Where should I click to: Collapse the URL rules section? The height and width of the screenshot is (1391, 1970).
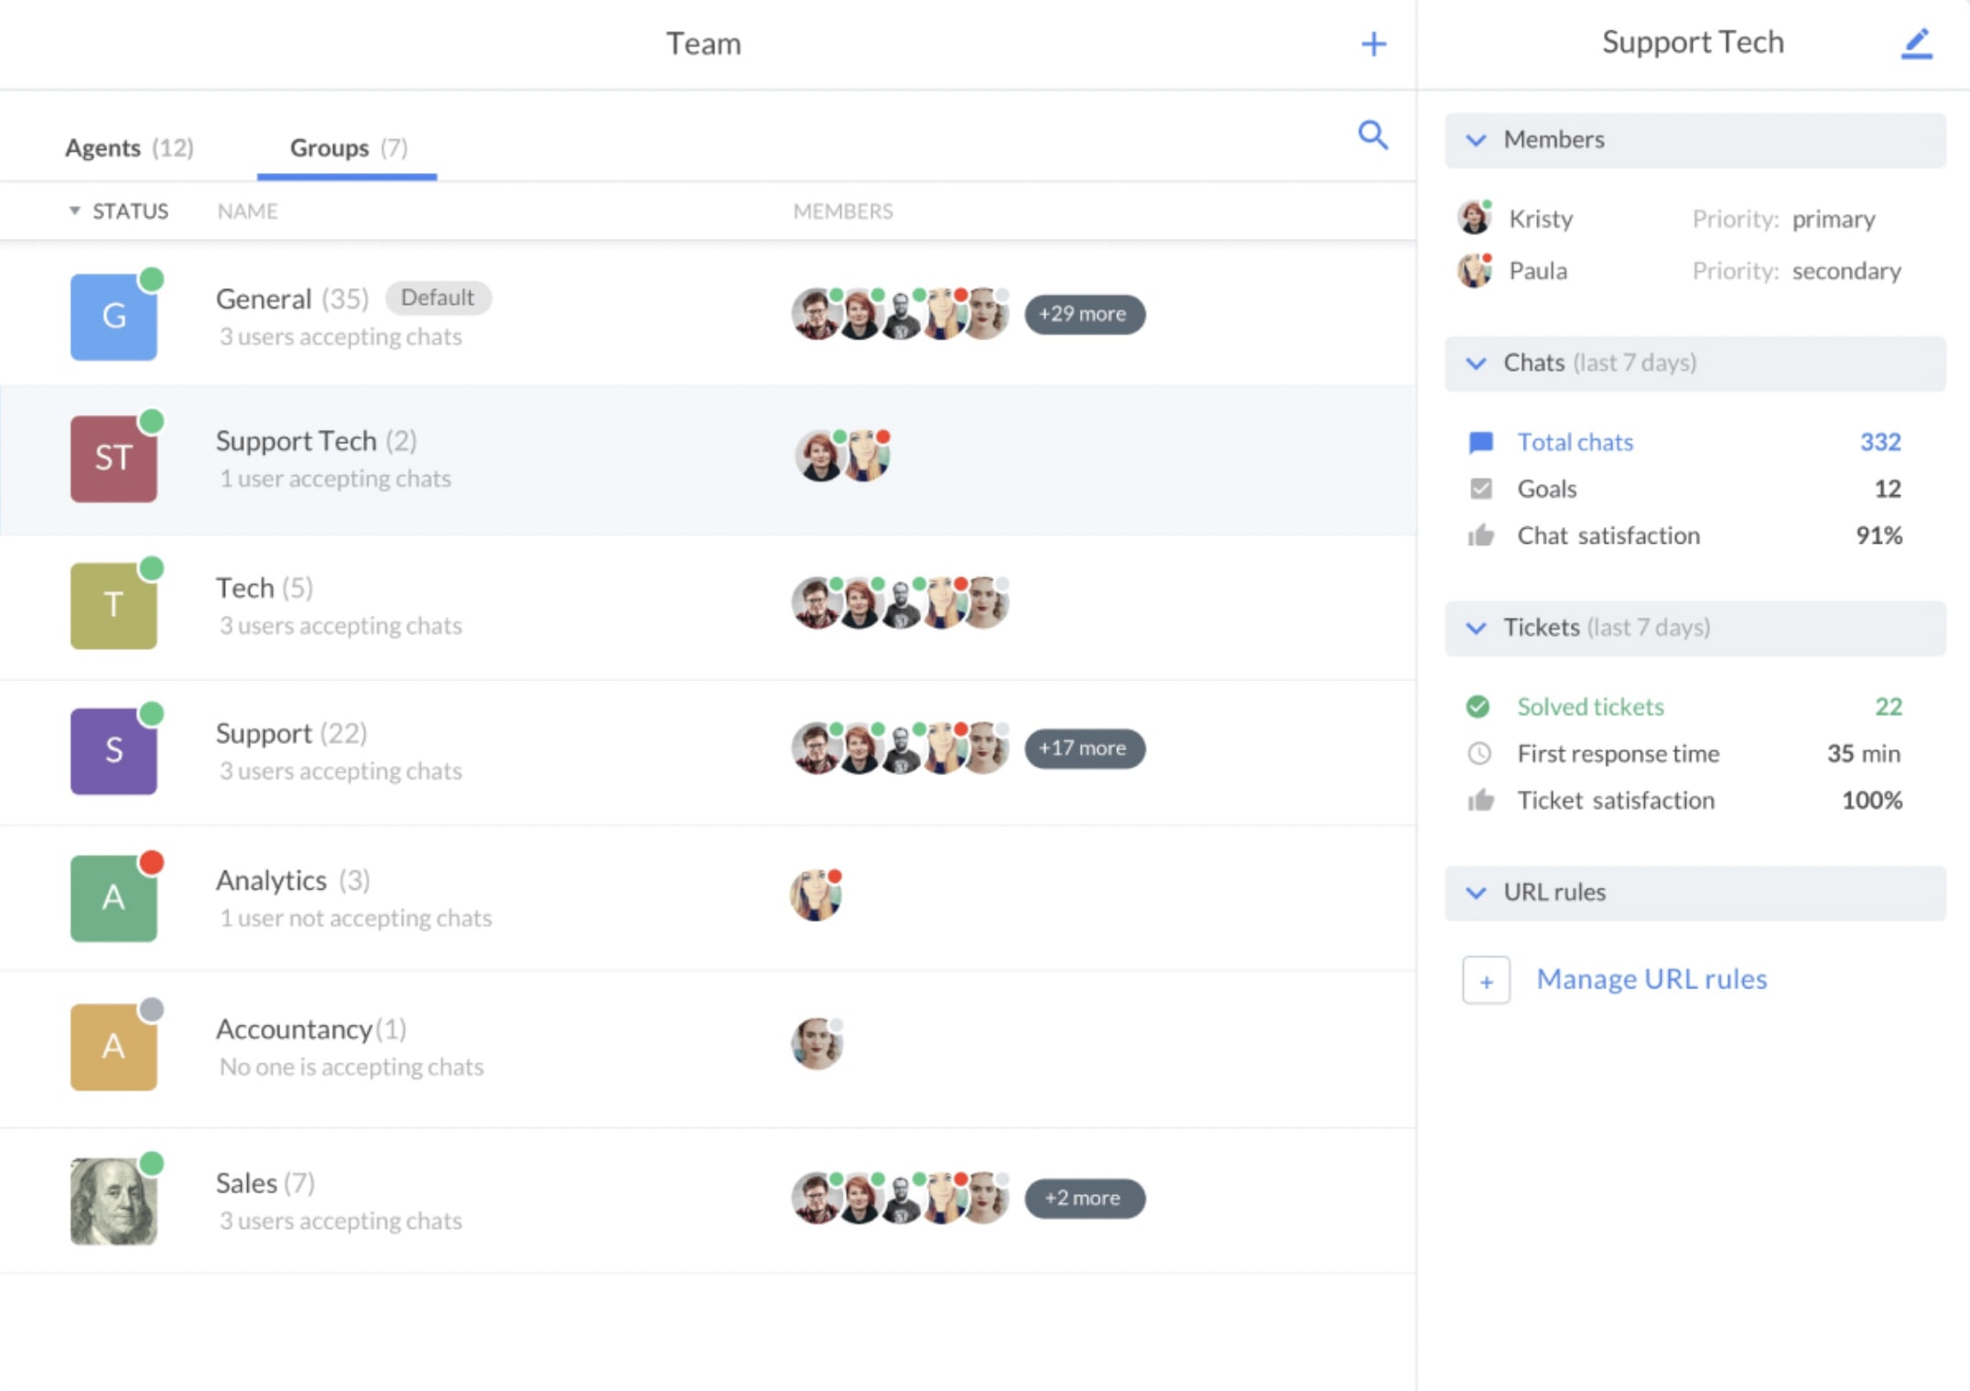coord(1476,892)
